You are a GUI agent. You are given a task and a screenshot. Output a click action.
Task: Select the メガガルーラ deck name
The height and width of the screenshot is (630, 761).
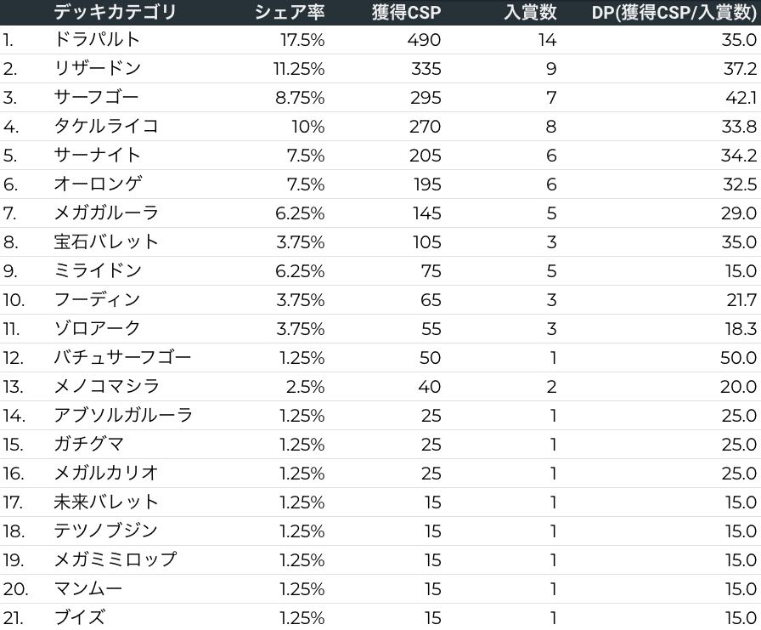(x=106, y=213)
